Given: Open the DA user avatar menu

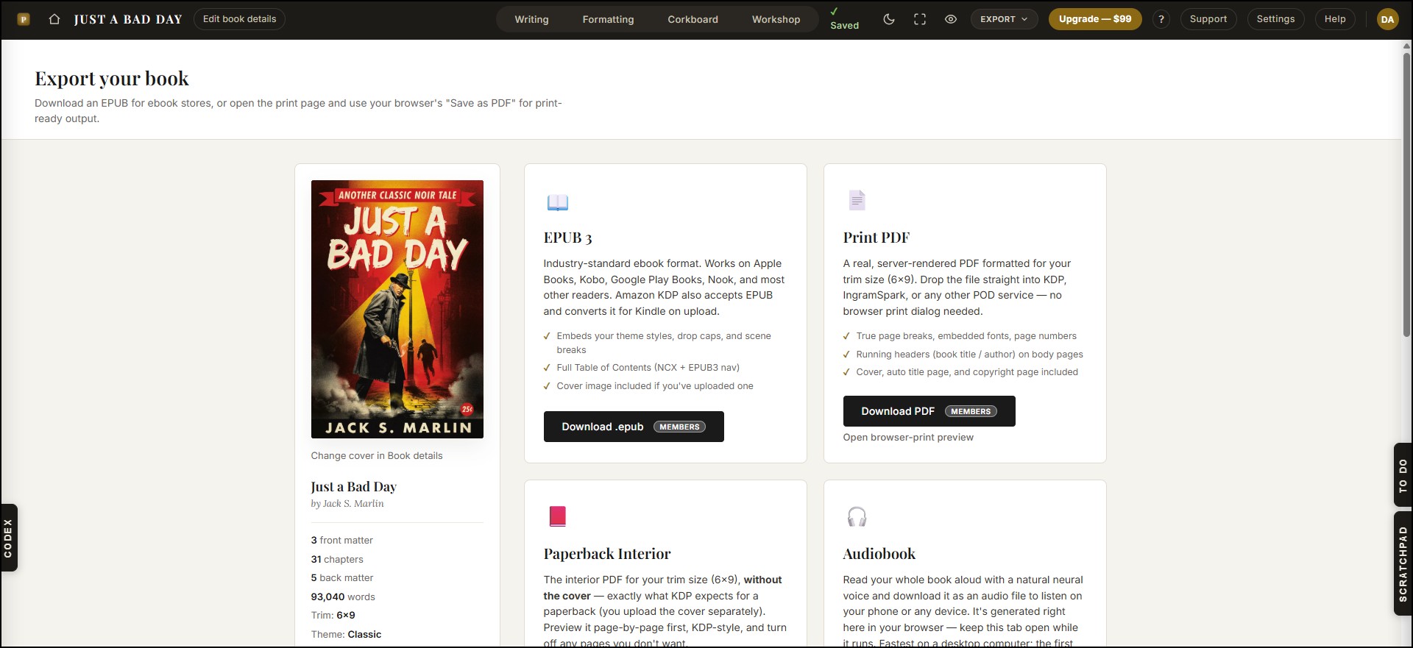Looking at the screenshot, I should [x=1387, y=19].
